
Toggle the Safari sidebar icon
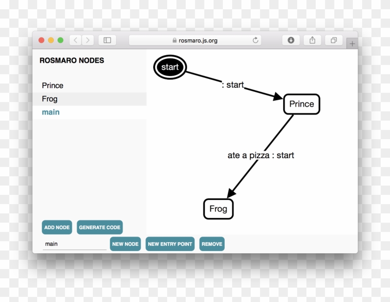pyautogui.click(x=107, y=40)
